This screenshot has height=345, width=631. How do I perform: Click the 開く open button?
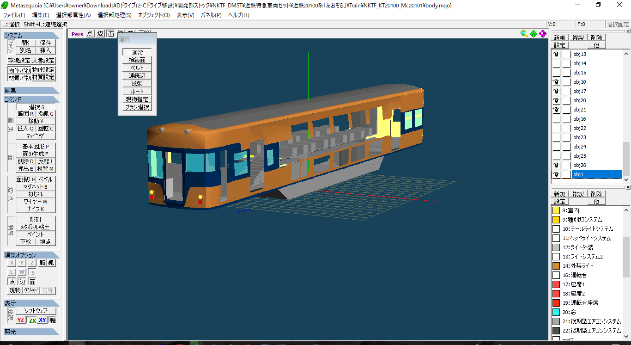click(x=25, y=43)
